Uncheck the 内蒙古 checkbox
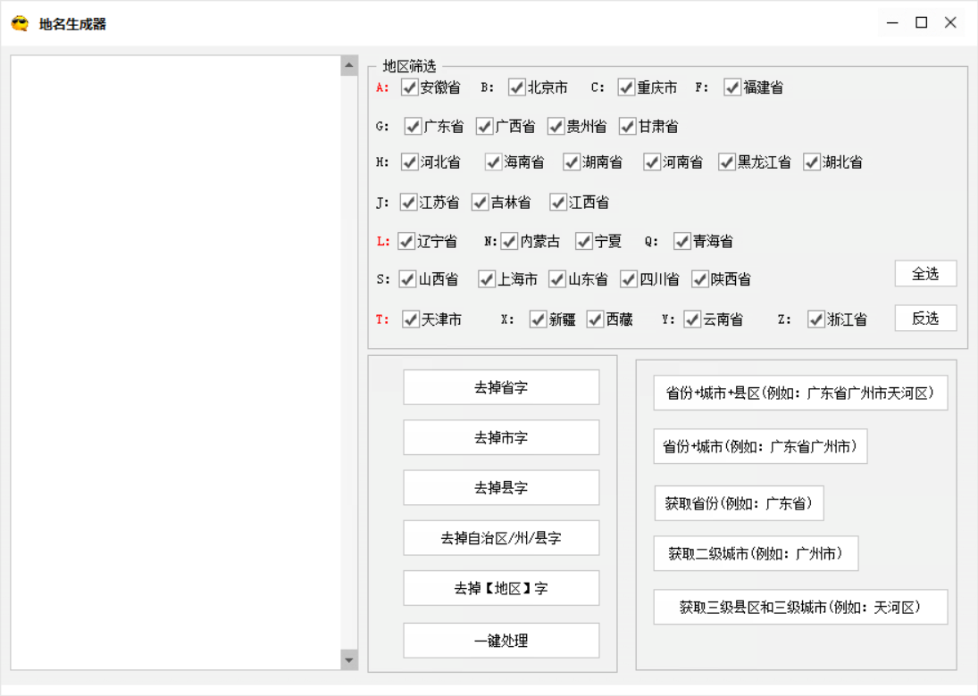978x696 pixels. [x=509, y=241]
